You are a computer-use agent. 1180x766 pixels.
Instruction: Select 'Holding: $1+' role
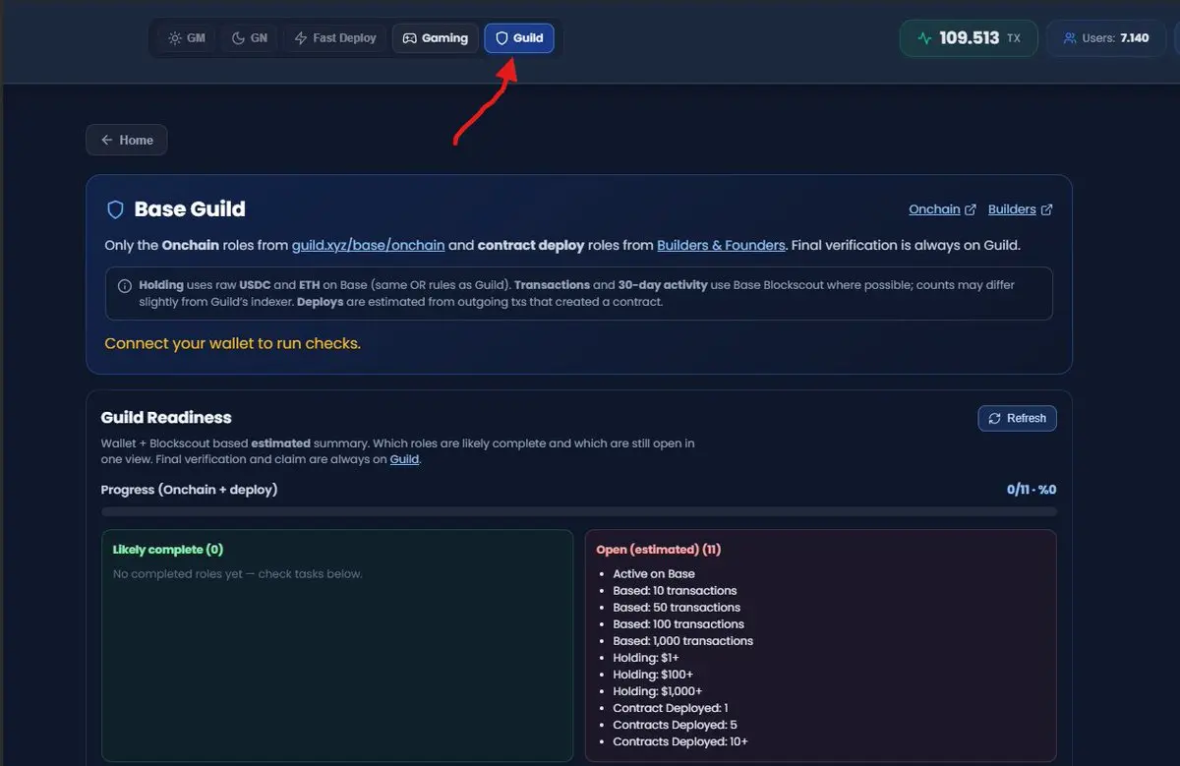[x=646, y=658]
